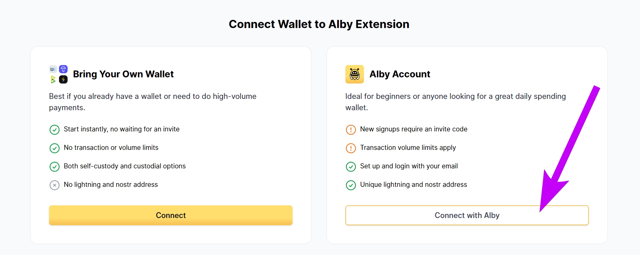Click the green BTCPay logo icon

[x=53, y=80]
